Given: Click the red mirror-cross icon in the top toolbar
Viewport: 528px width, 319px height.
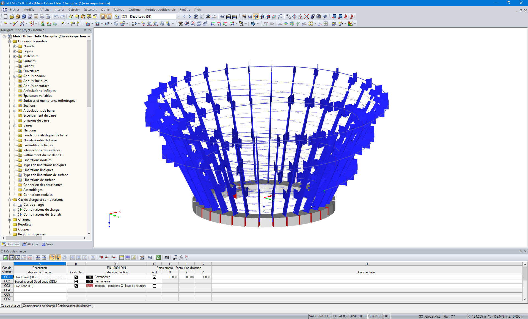Looking at the screenshot, I should point(306,17).
